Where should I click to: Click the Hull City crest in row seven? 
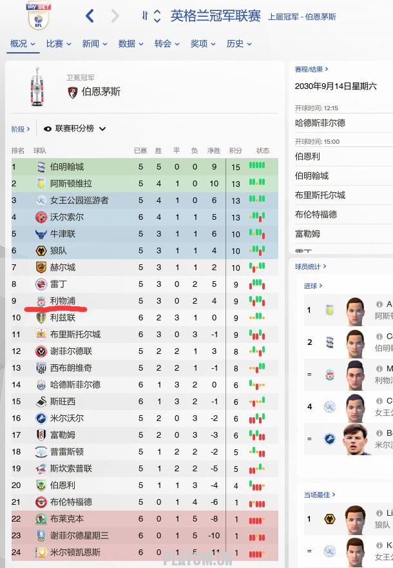(41, 268)
